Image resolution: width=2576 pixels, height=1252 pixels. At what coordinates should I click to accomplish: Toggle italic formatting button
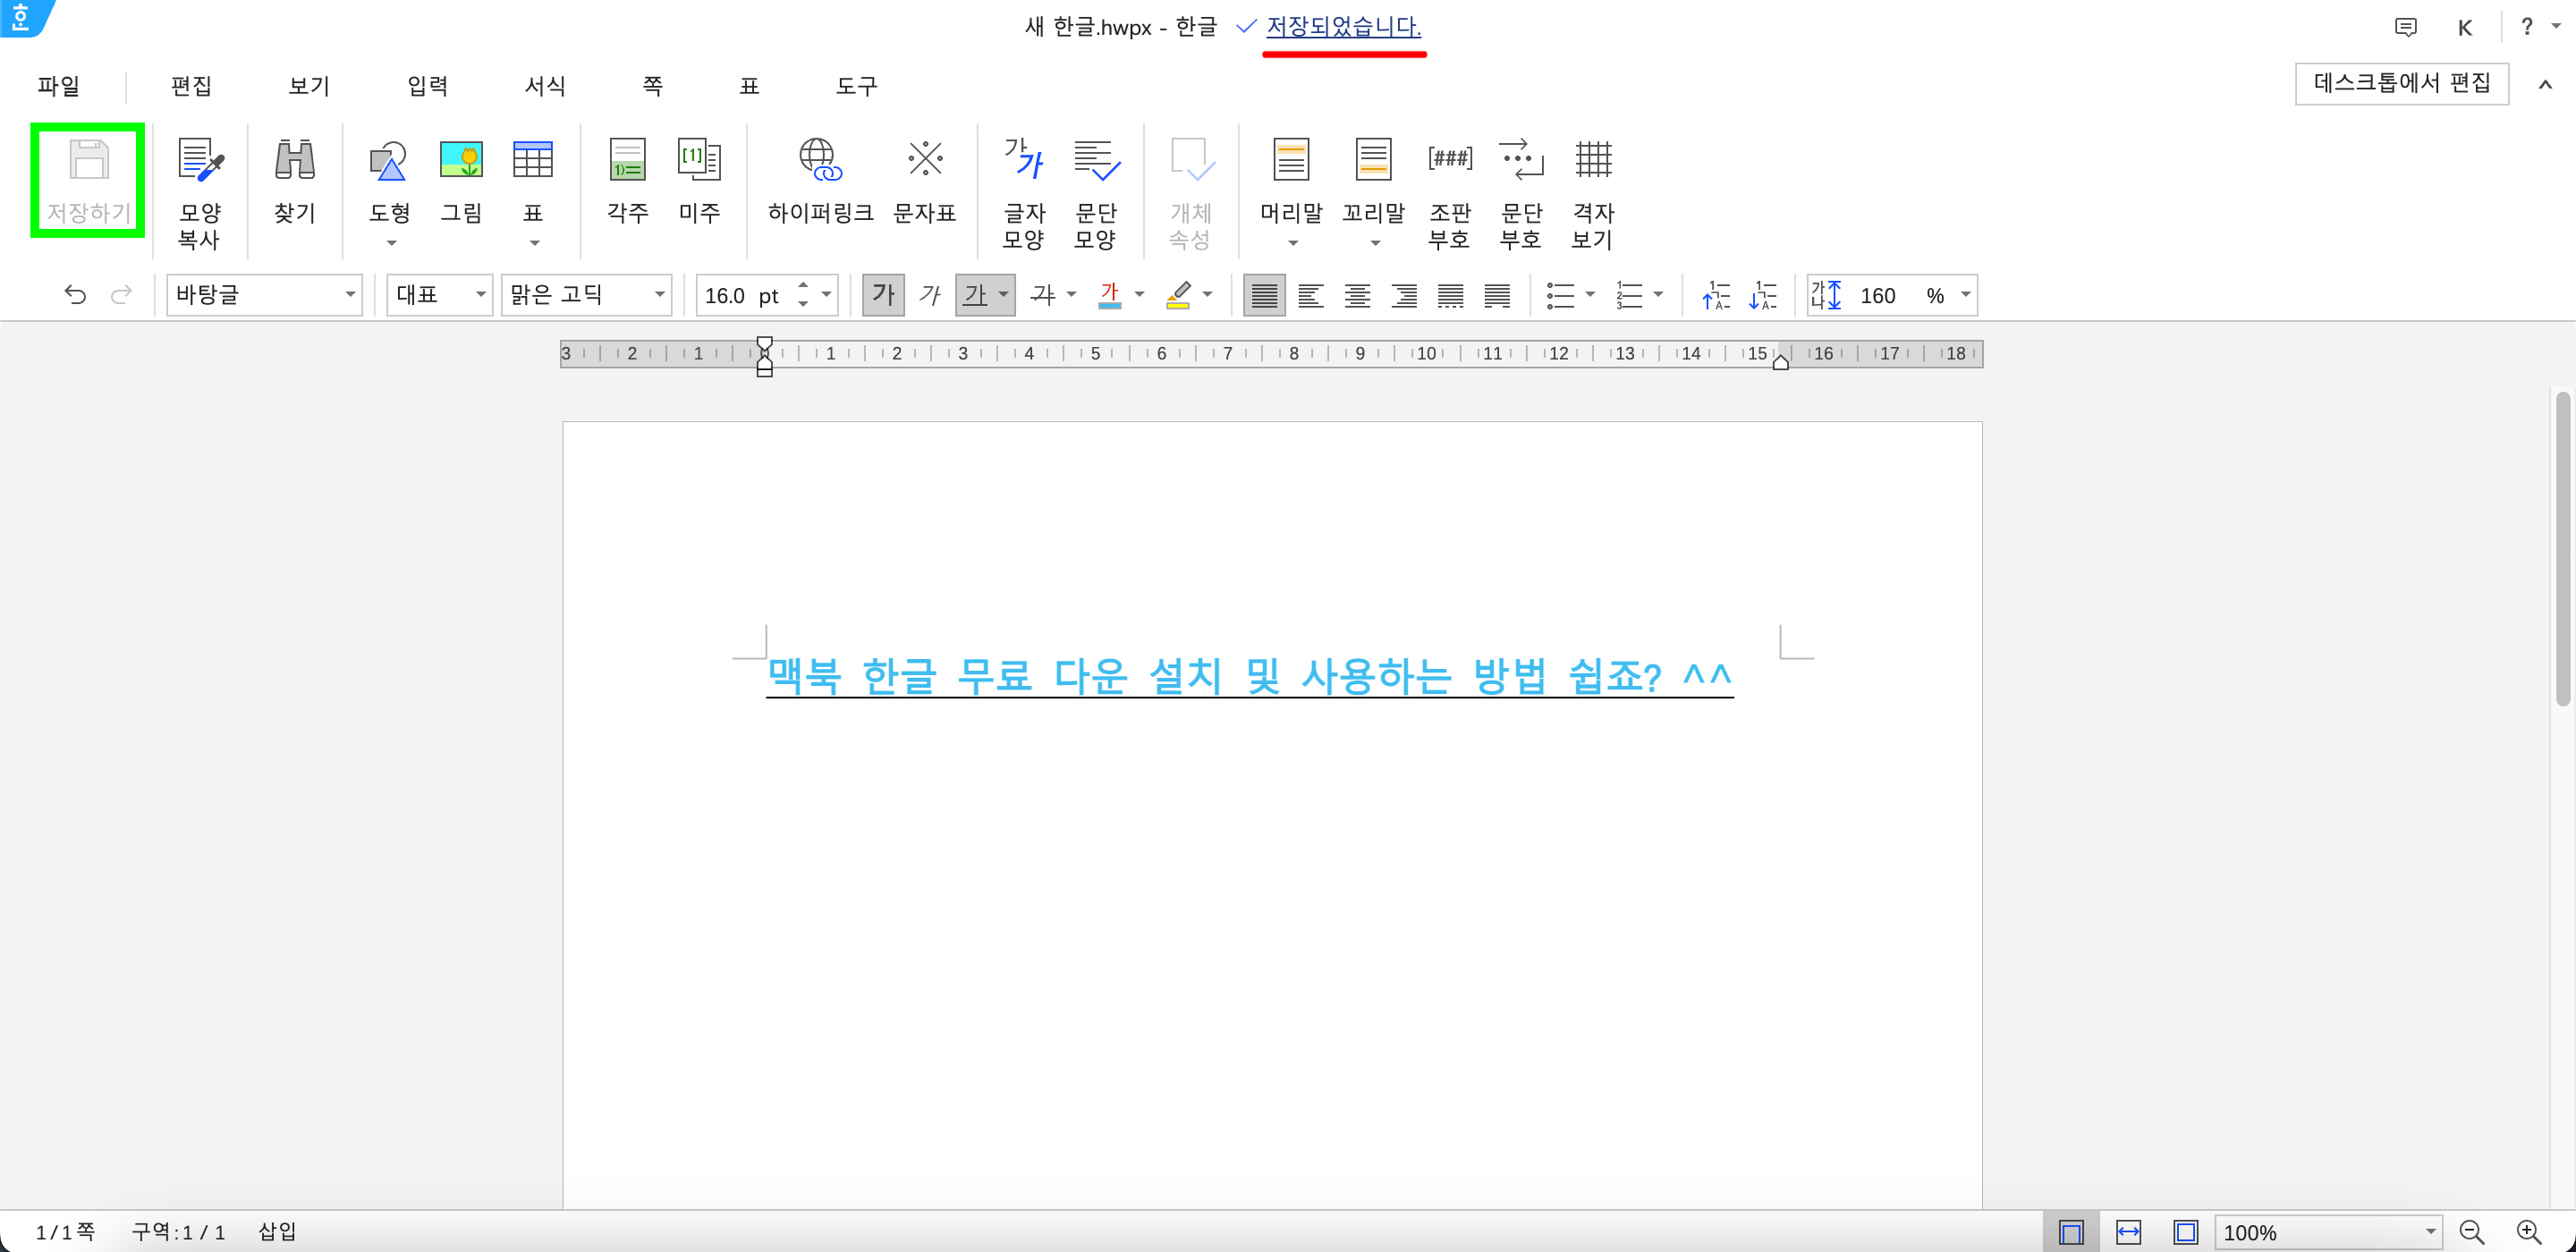930,295
